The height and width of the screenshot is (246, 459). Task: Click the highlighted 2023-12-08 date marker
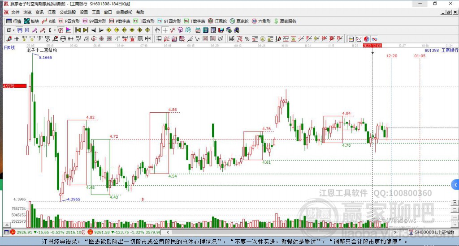372,46
